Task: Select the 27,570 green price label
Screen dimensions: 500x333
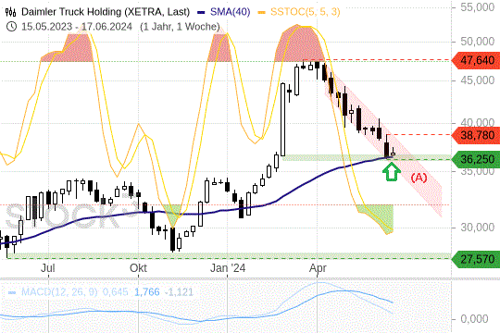Action: pyautogui.click(x=476, y=259)
